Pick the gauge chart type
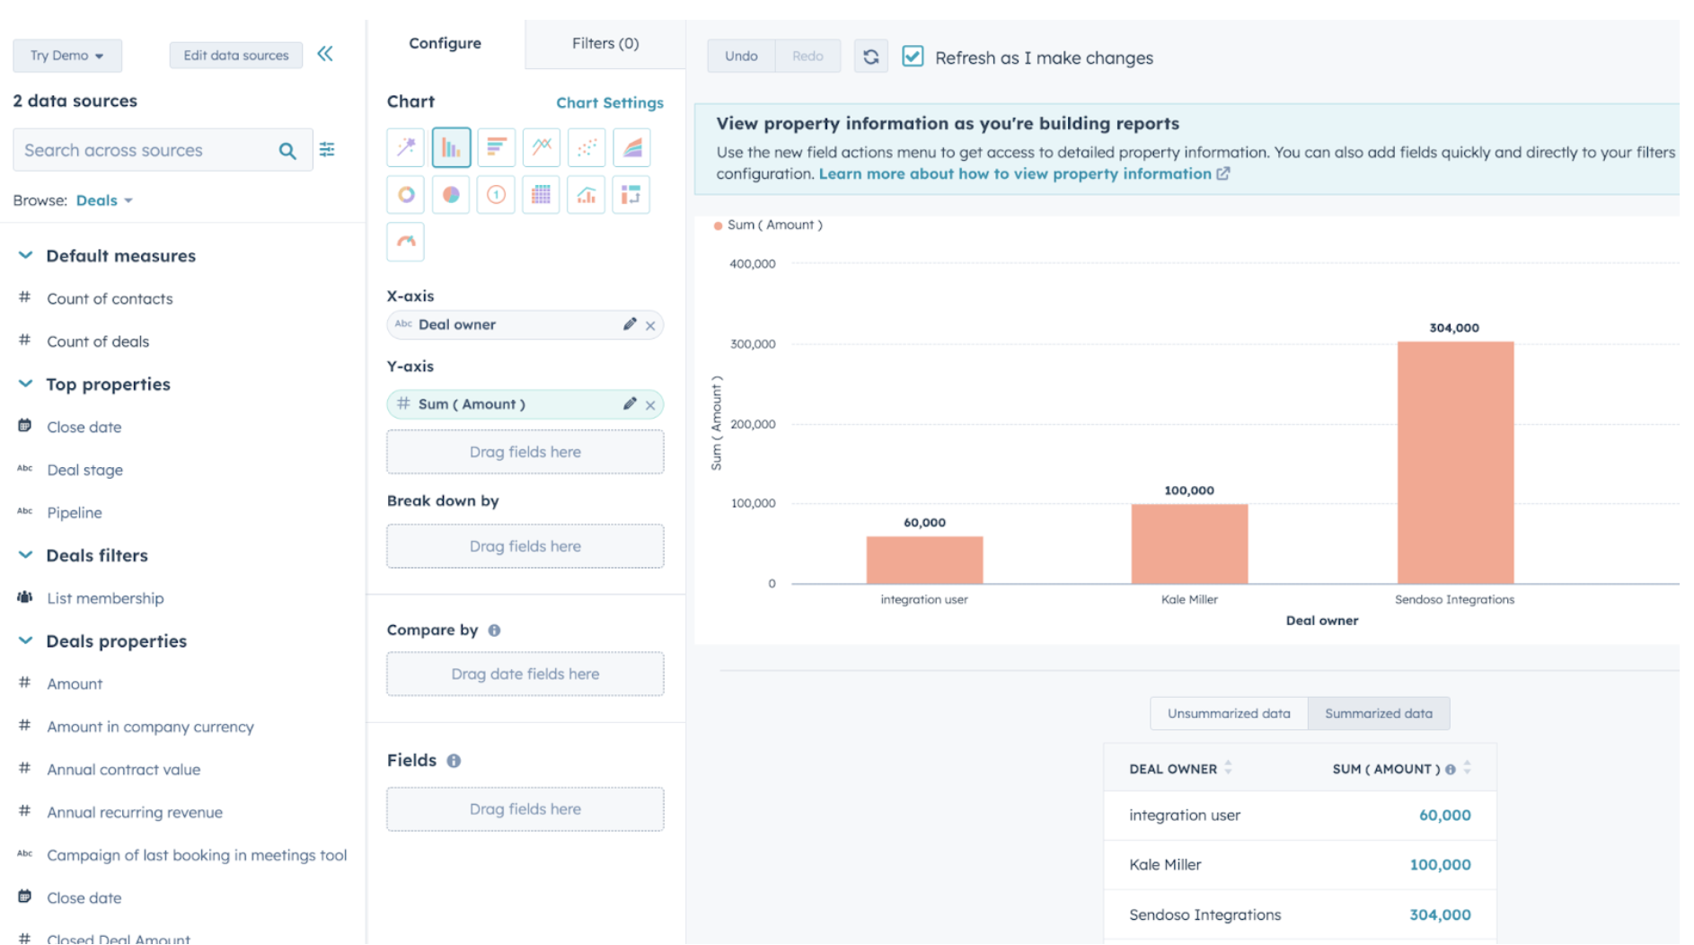The image size is (1694, 945). (405, 241)
